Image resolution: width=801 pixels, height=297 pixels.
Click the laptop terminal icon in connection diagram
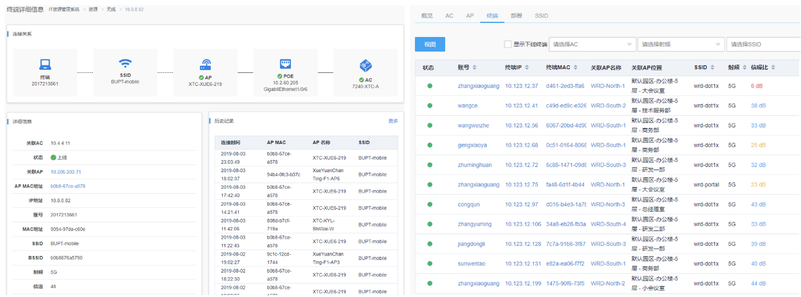(45, 64)
